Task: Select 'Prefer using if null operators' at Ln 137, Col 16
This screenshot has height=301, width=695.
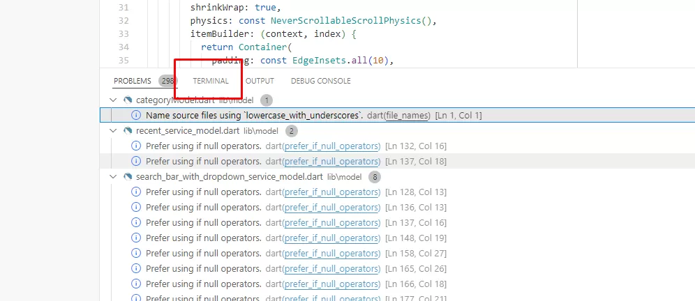Action: [397, 223]
